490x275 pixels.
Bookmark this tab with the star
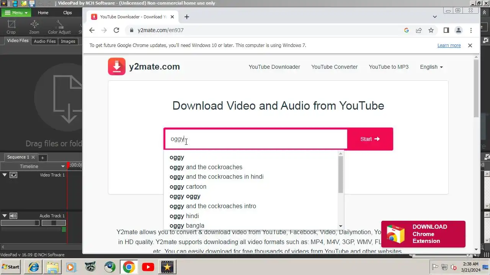(431, 30)
